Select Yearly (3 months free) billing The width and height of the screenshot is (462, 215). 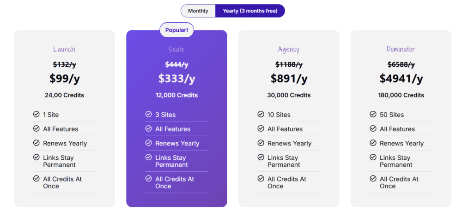point(250,11)
